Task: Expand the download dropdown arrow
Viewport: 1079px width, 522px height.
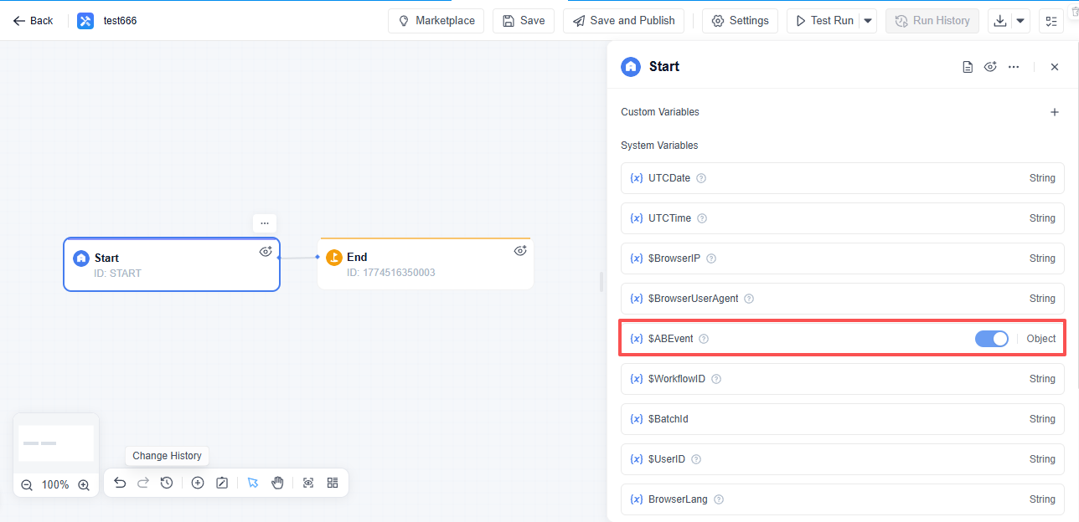Action: [x=1020, y=21]
